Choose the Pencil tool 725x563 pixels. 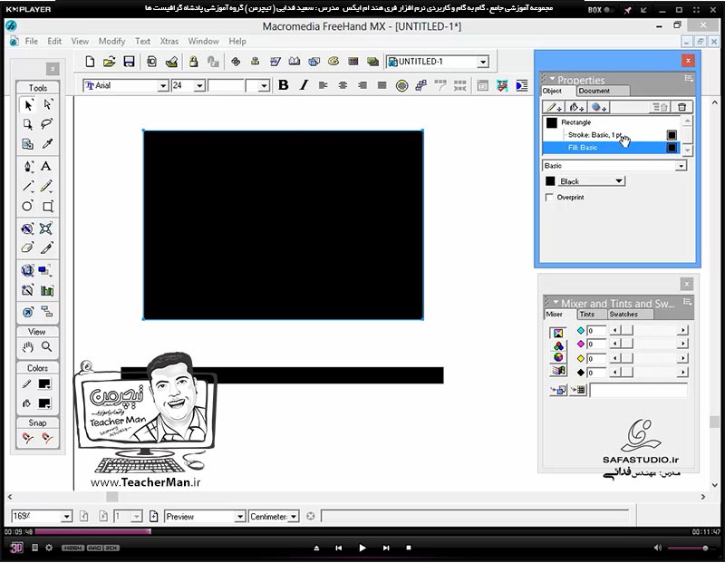46,186
